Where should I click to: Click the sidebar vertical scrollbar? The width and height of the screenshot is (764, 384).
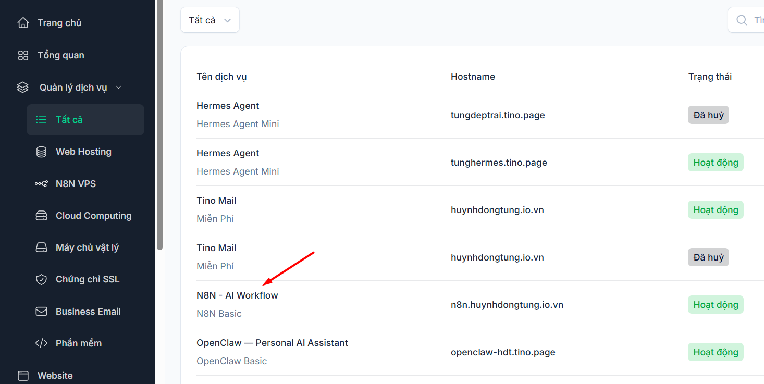point(159,125)
